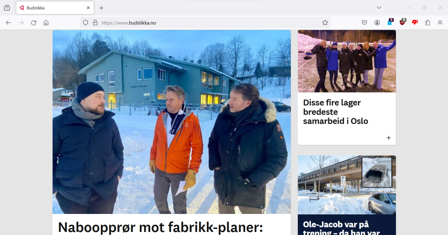Open a new tab with plus button
This screenshot has height=235, width=448.
pyautogui.click(x=102, y=8)
